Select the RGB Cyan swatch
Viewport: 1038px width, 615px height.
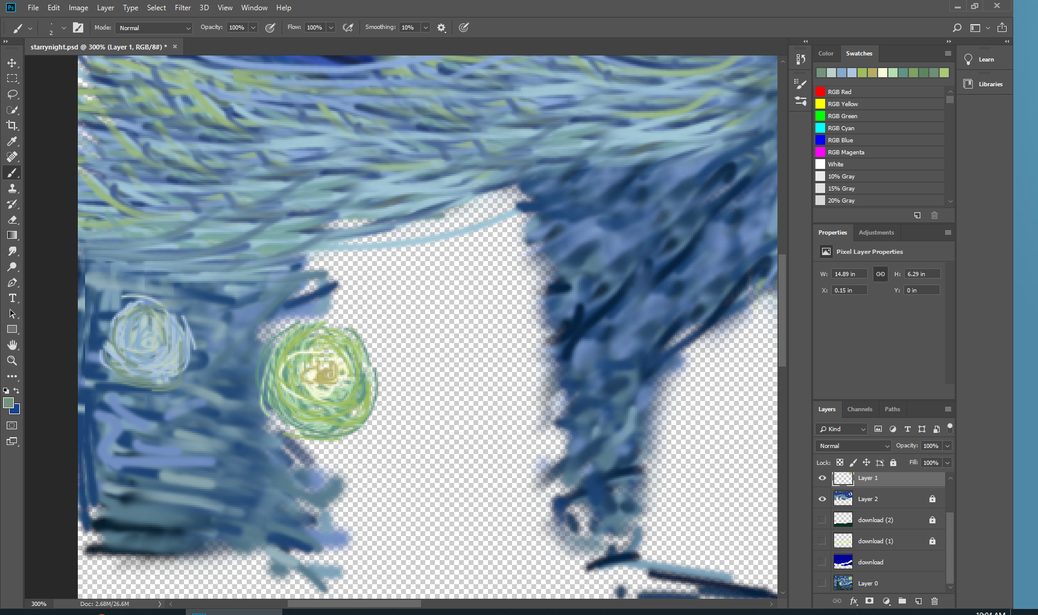879,128
